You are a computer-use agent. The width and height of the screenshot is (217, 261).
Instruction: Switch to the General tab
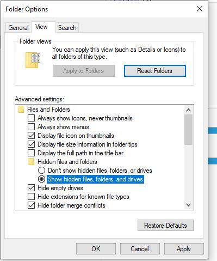[x=18, y=28]
